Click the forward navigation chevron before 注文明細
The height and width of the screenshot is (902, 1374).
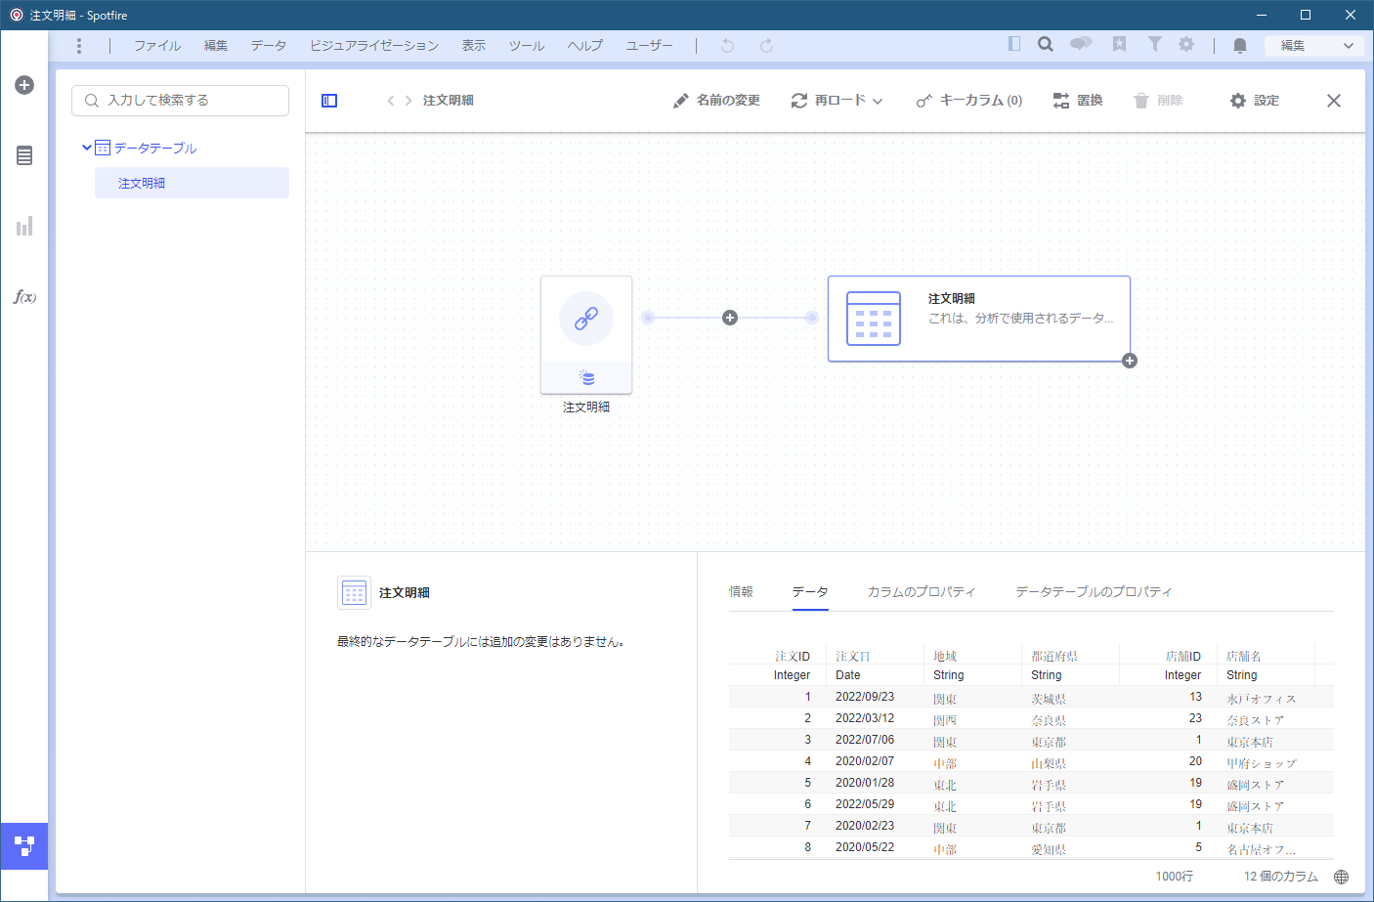click(x=408, y=101)
